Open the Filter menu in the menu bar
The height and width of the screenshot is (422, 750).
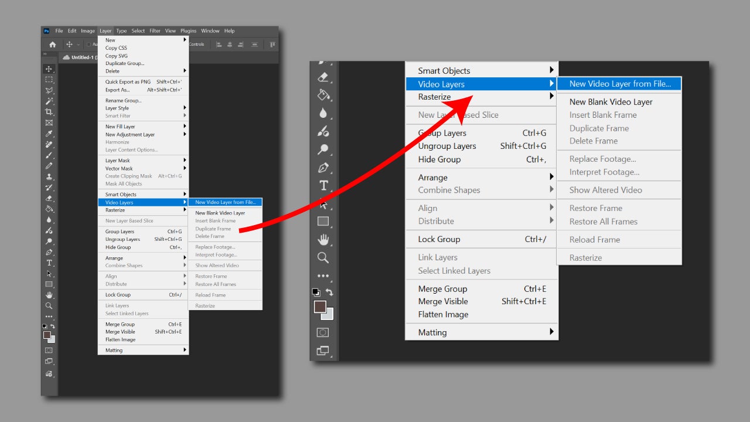(x=155, y=31)
